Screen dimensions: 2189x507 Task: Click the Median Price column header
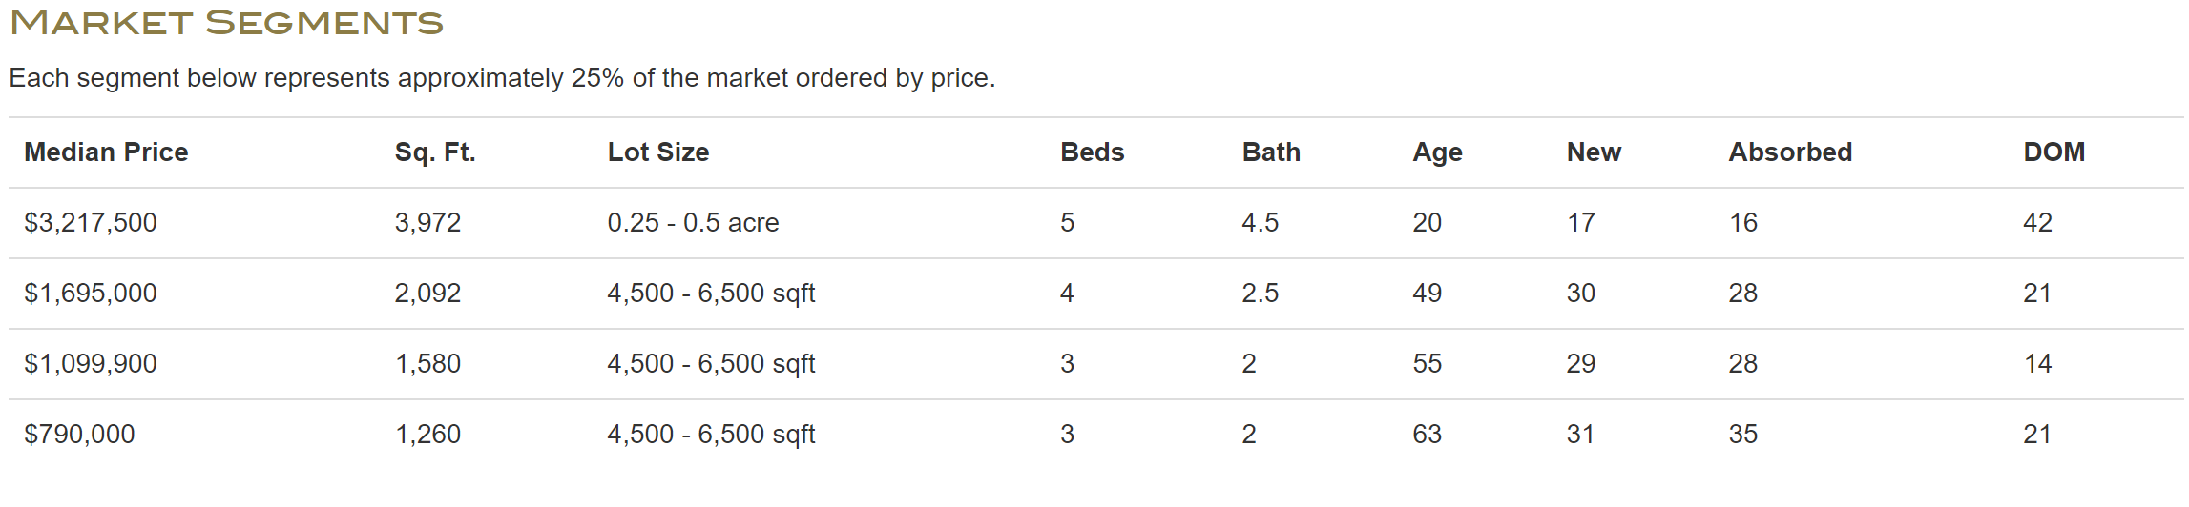[106, 152]
